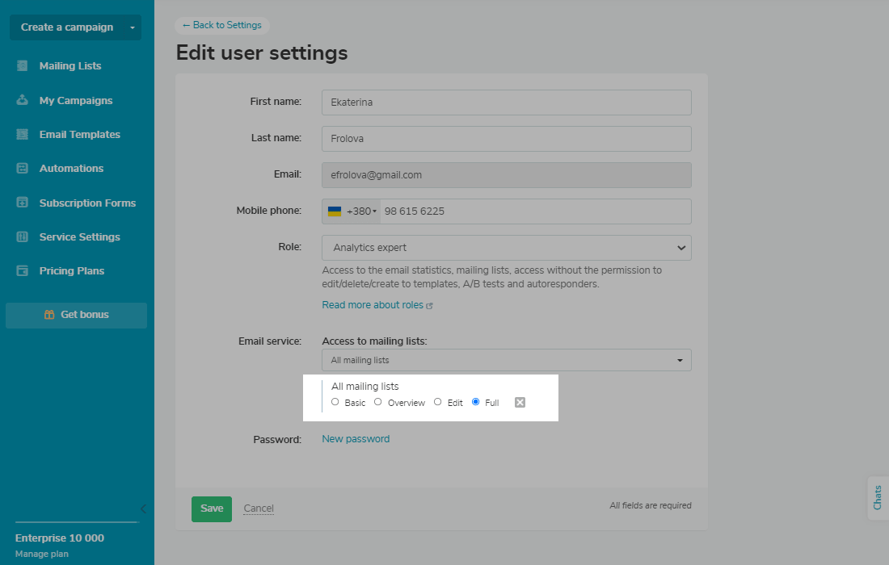The width and height of the screenshot is (889, 565).
Task: Click the First name input field
Action: [506, 103]
